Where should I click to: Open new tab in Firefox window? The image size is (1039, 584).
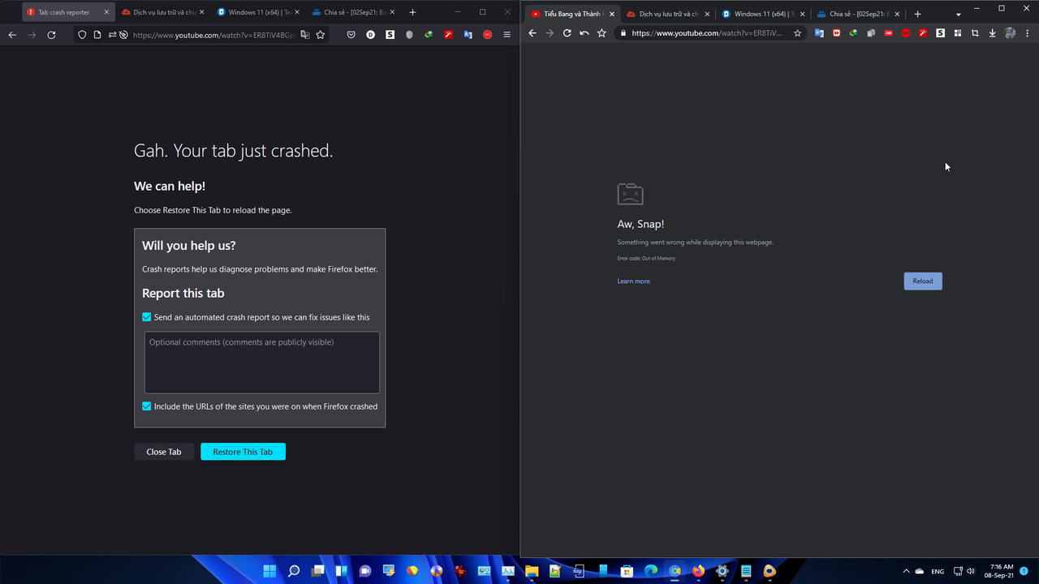(412, 12)
